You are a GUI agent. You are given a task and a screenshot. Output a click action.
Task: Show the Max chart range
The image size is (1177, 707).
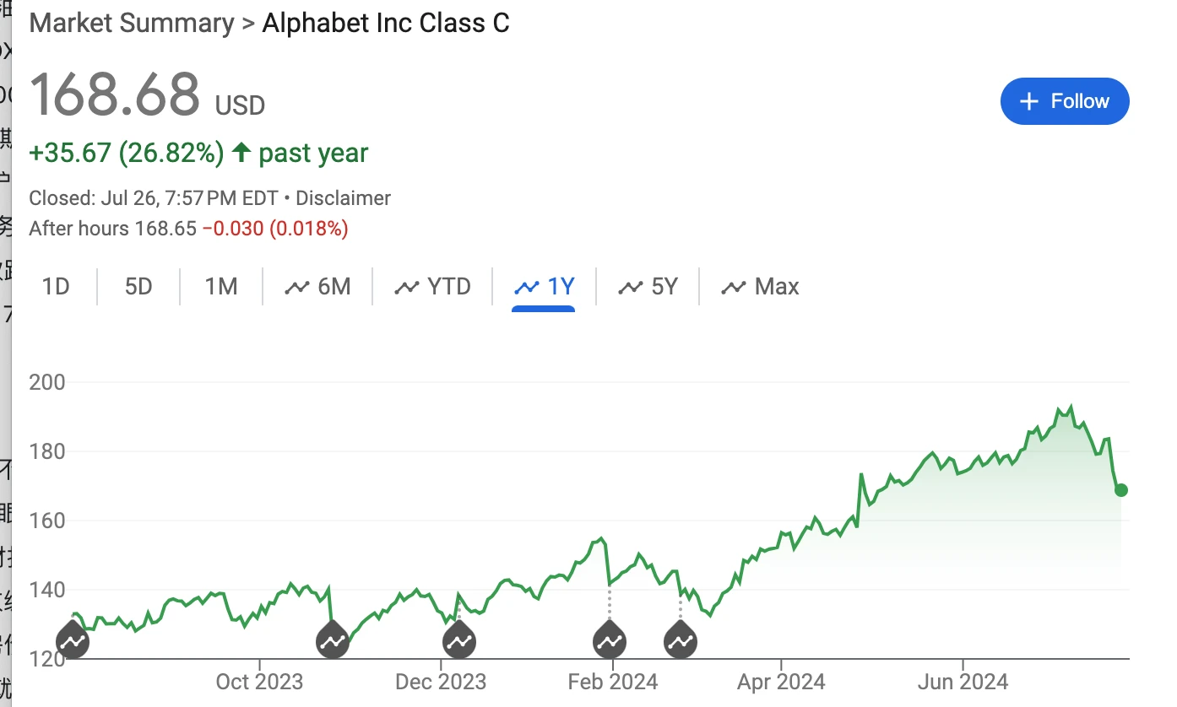click(760, 287)
